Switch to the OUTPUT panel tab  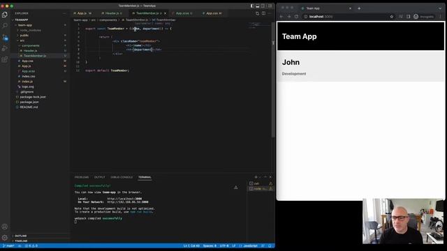99,177
